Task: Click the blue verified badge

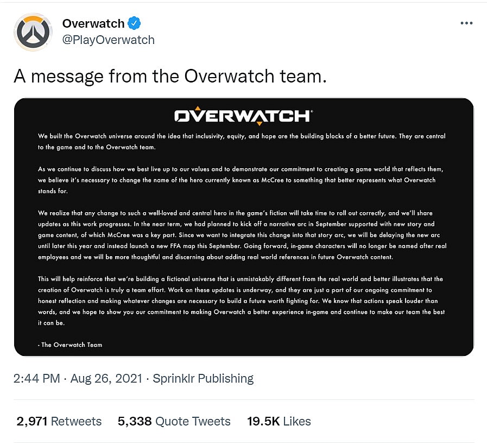Action: pyautogui.click(x=134, y=23)
